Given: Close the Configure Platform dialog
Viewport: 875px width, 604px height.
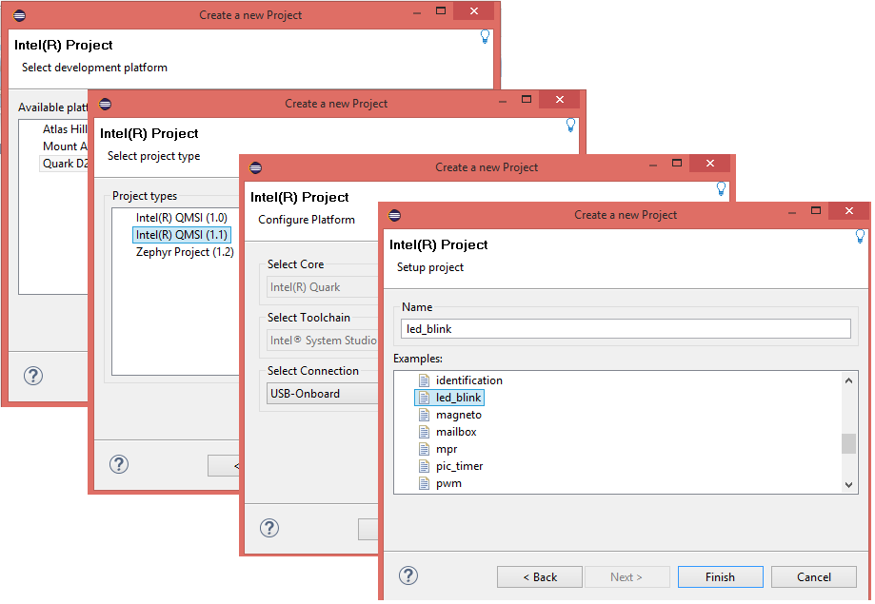Looking at the screenshot, I should 710,164.
